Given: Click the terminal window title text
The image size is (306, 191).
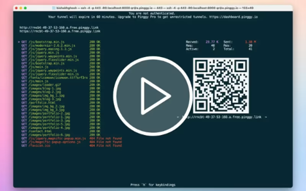Looking at the screenshot, I should [x=155, y=8].
